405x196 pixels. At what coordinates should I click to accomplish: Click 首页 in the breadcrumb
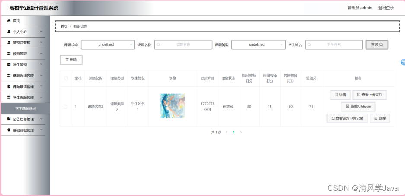[x=64, y=26]
